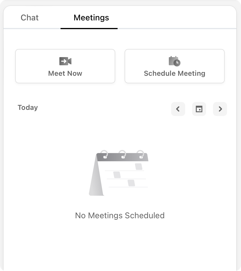Click the back arrow button beside Today
This screenshot has width=241, height=271.
(178, 109)
